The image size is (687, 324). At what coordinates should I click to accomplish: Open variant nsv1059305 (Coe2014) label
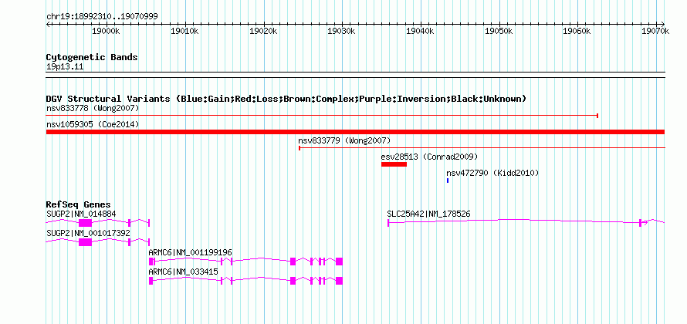[93, 124]
